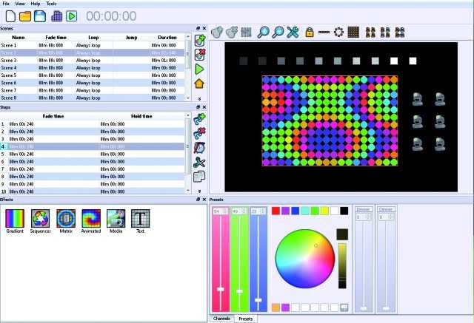Image resolution: width=474 pixels, height=323 pixels.
Task: Open the Tools menu
Action: pyautogui.click(x=51, y=4)
